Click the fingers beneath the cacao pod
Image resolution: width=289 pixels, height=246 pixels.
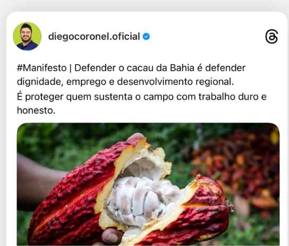tap(112, 236)
